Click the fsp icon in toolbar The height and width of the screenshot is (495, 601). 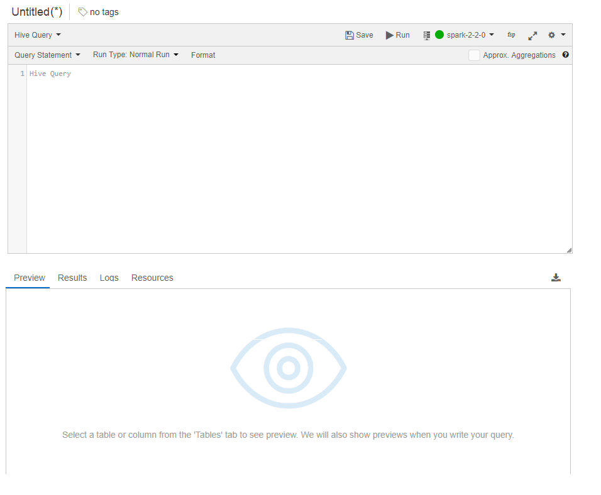511,35
